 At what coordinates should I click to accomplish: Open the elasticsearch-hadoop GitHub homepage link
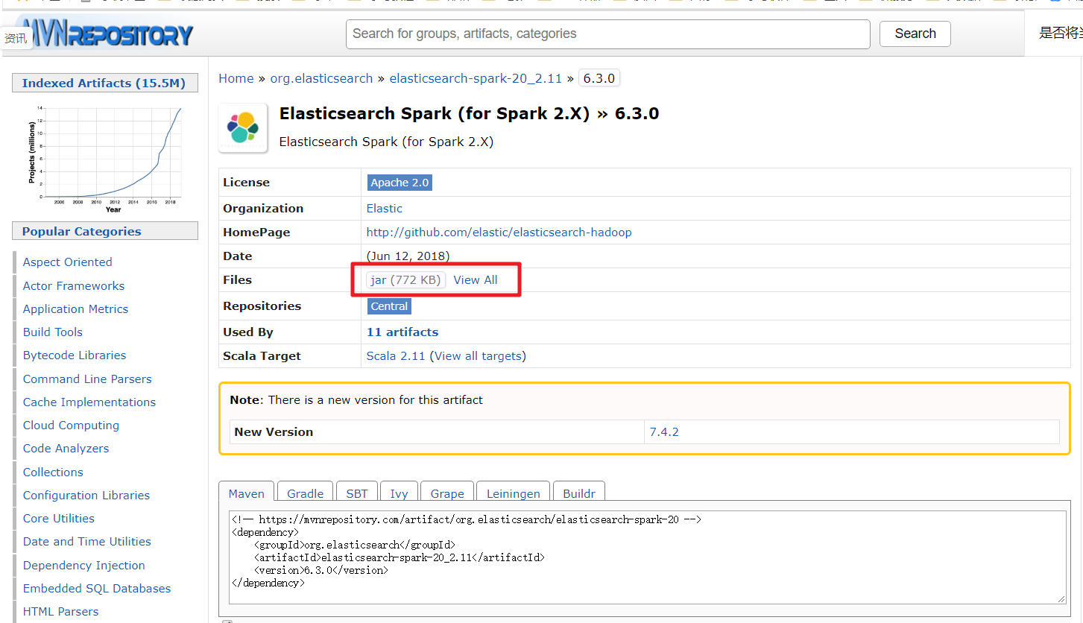click(499, 233)
